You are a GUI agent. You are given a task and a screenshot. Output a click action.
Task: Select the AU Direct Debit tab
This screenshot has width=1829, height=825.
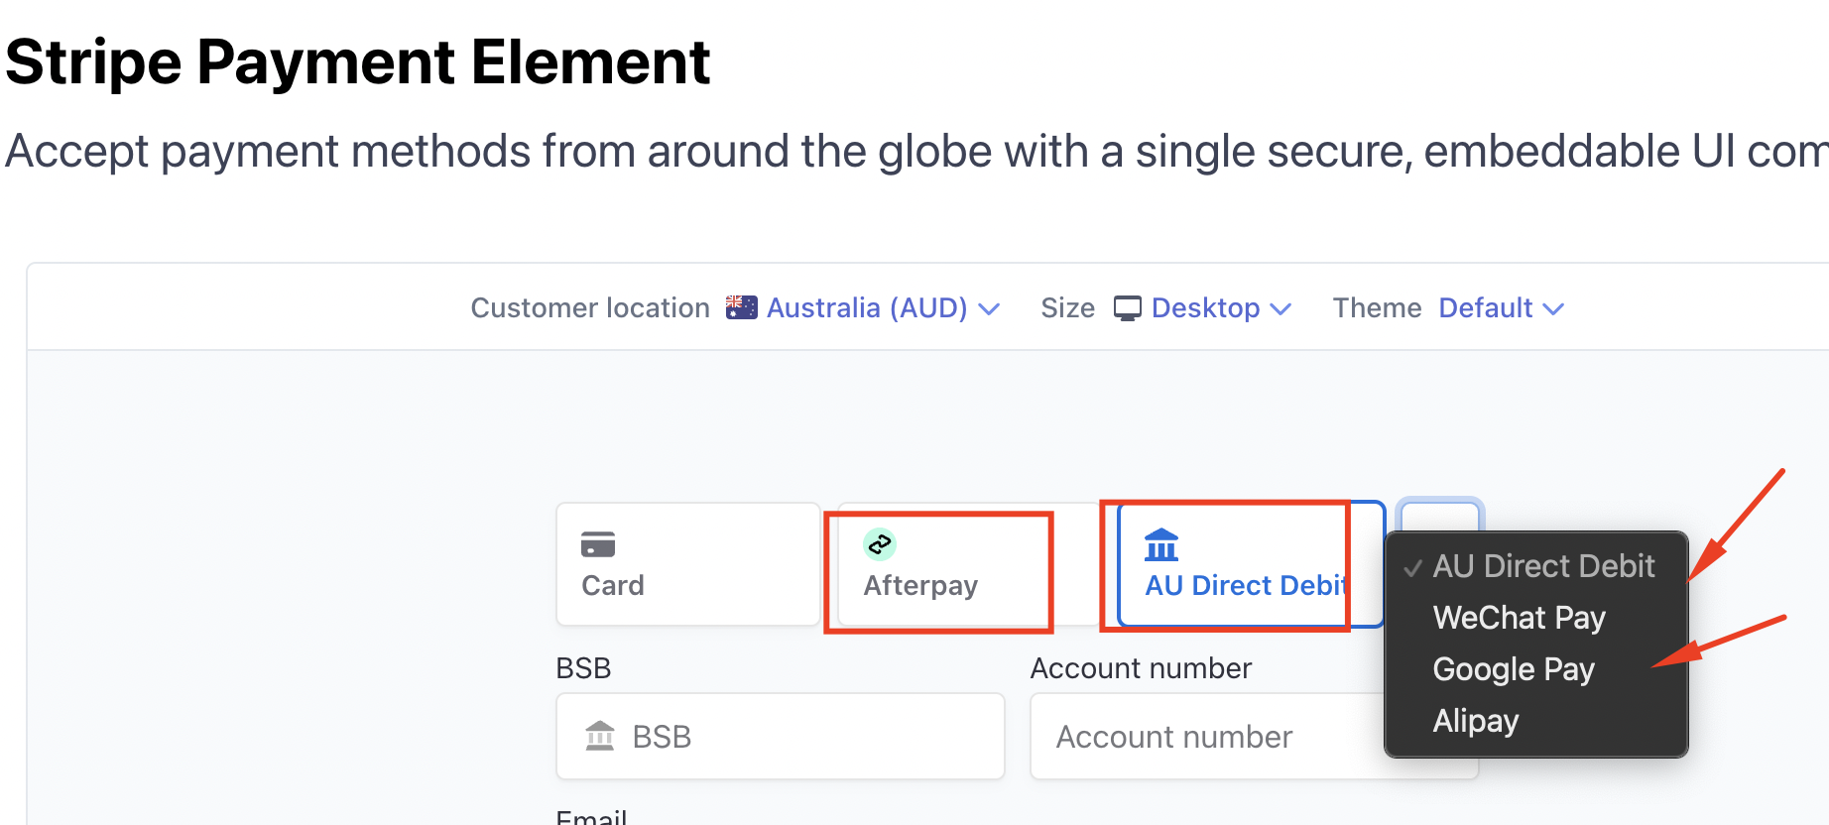(1249, 565)
